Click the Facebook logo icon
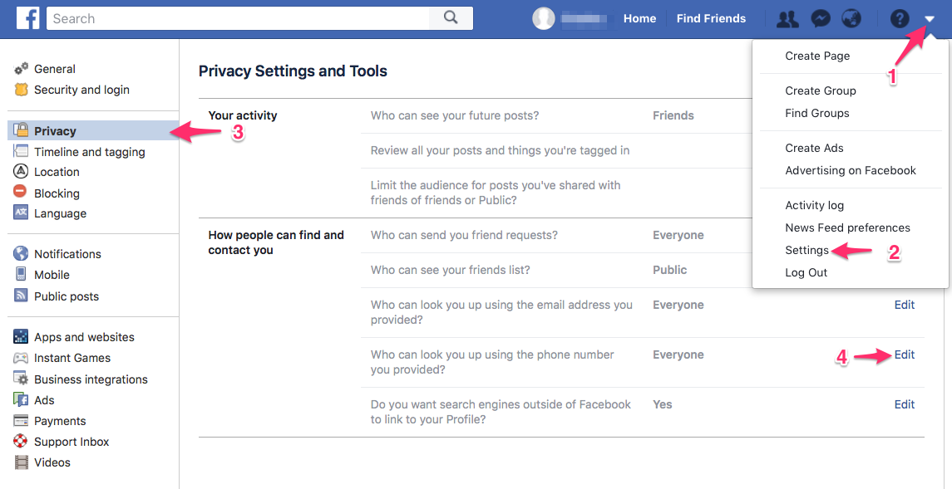This screenshot has width=952, height=489. (27, 18)
